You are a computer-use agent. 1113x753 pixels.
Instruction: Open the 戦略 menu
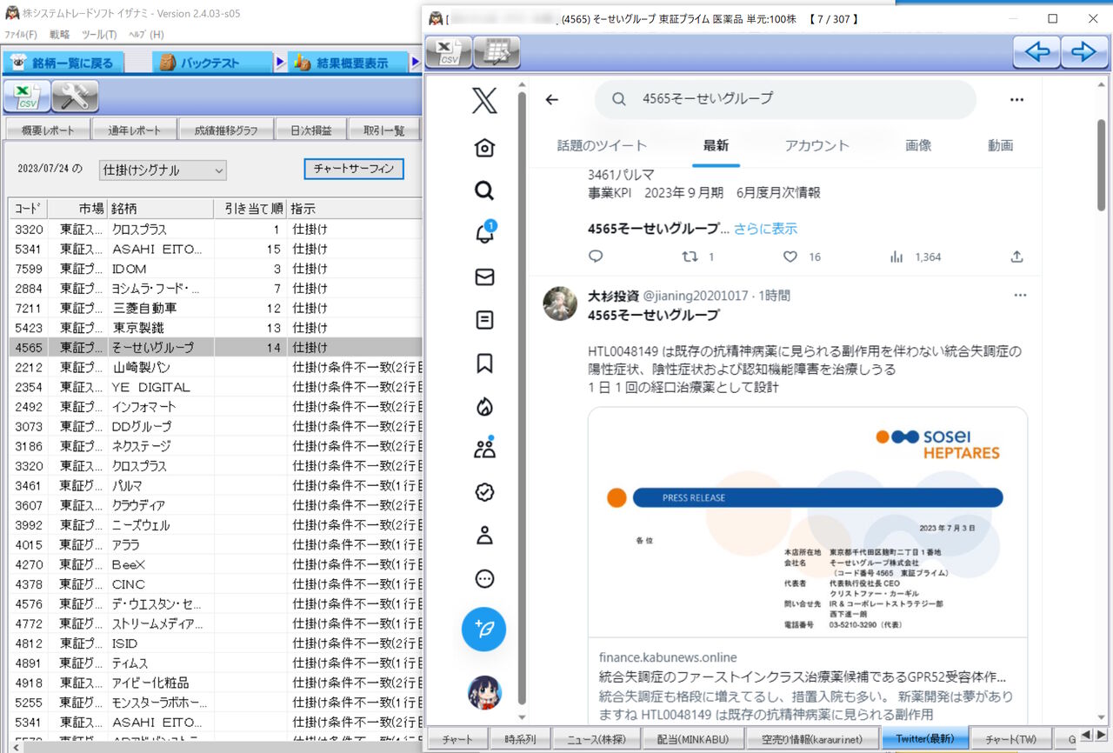[59, 34]
